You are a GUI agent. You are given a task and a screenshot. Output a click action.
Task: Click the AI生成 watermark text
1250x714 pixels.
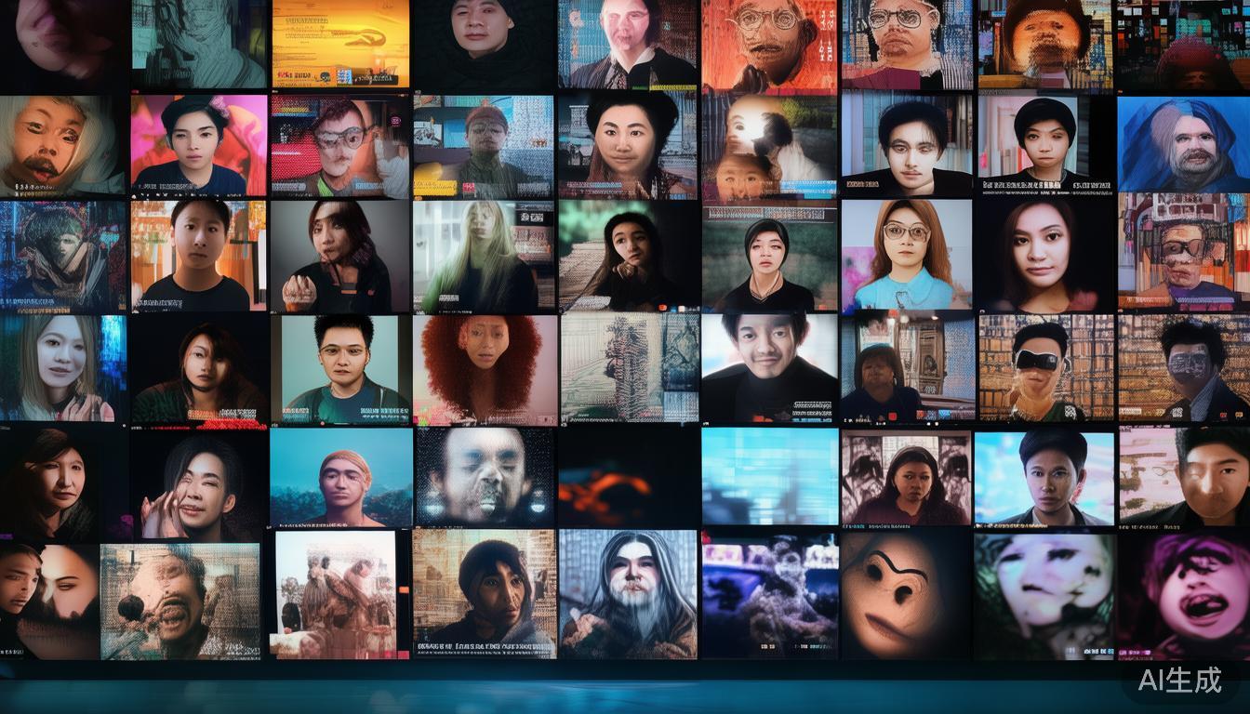(x=1174, y=683)
